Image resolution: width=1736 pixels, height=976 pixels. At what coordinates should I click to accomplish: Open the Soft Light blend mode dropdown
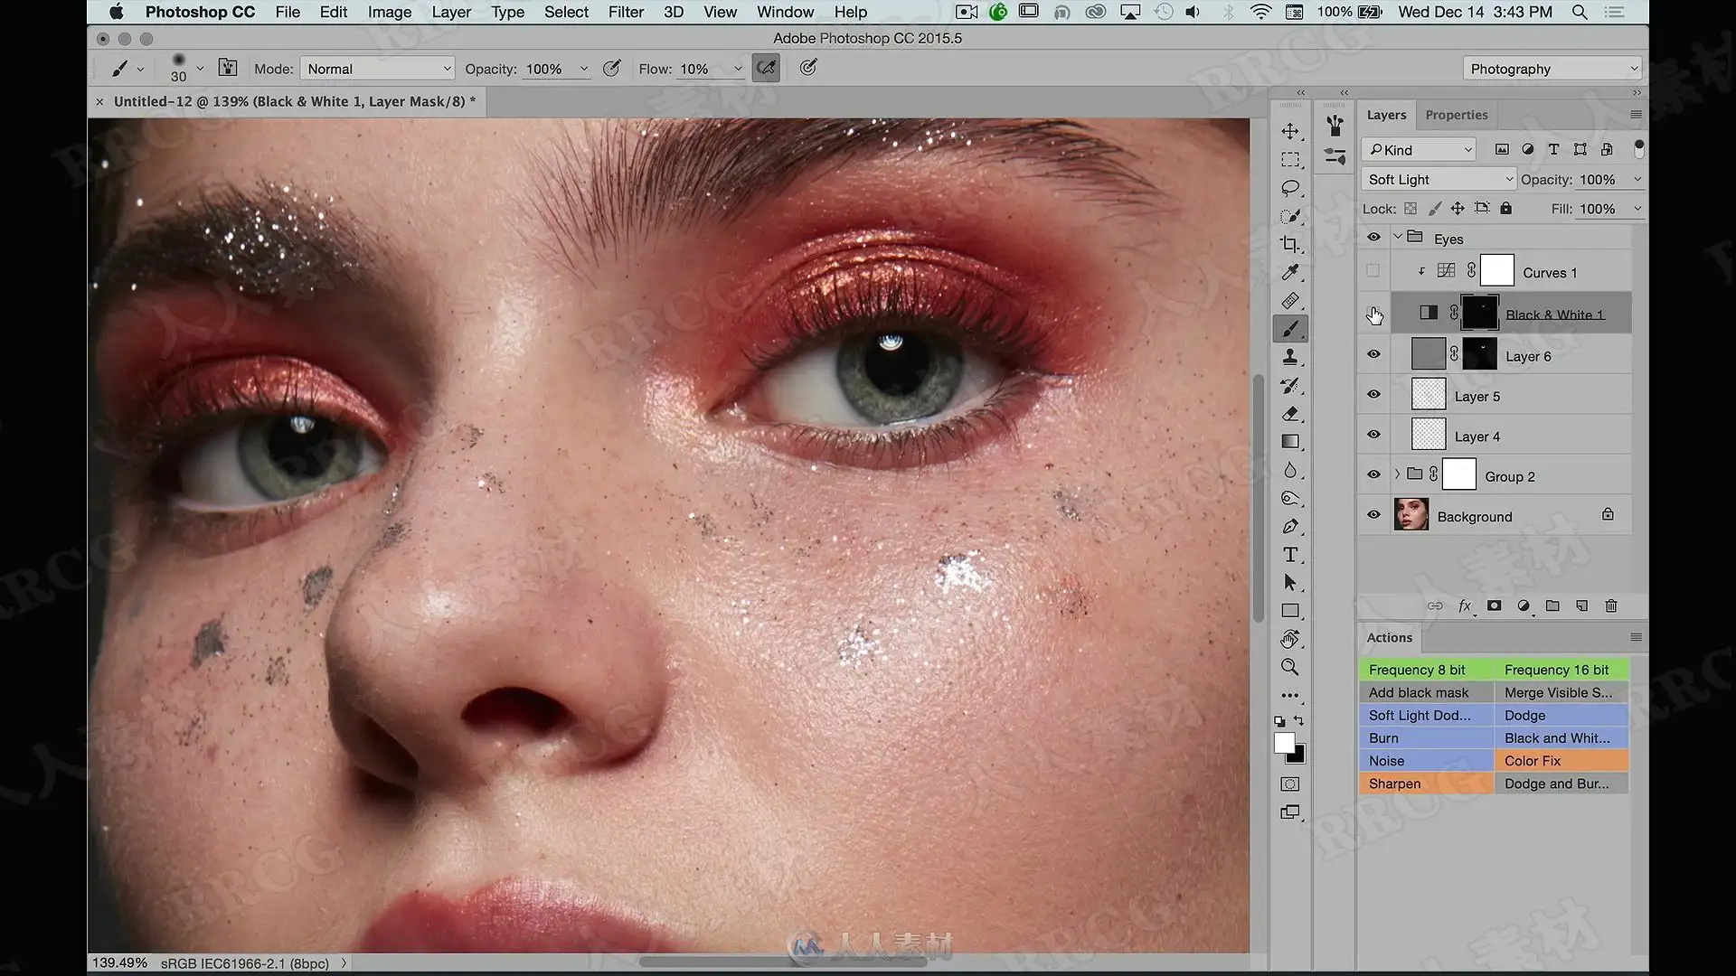(x=1438, y=179)
